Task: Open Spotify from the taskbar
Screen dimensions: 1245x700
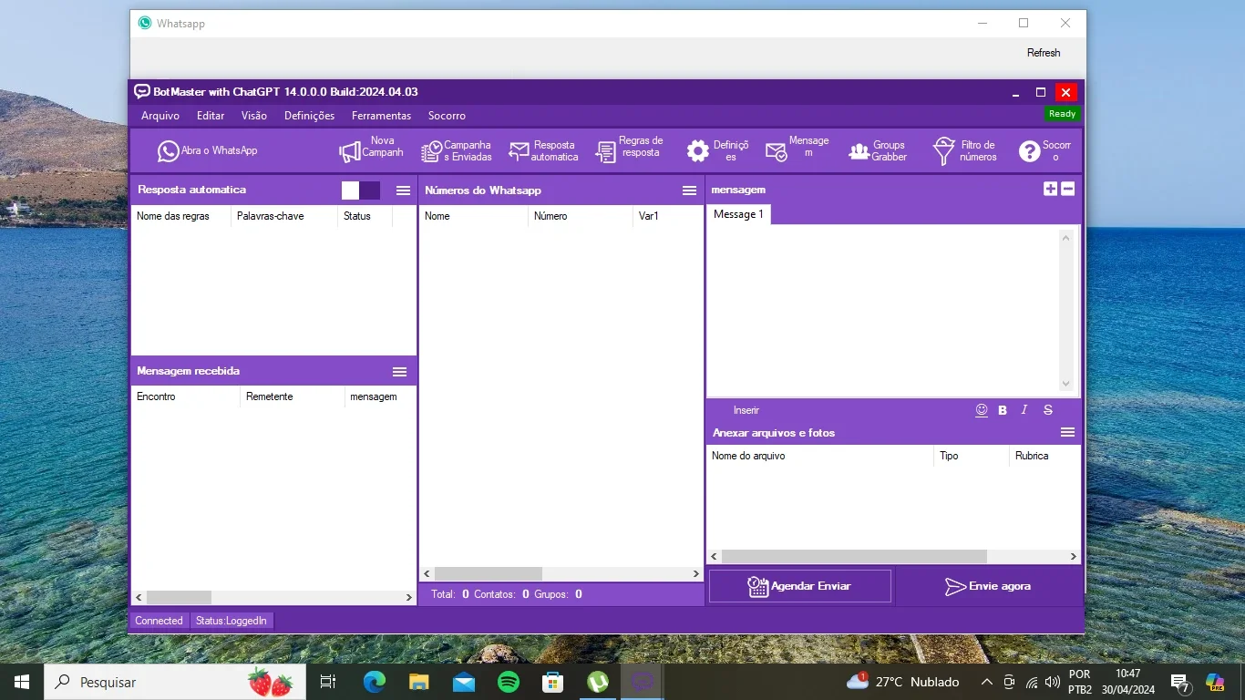Action: (x=509, y=682)
